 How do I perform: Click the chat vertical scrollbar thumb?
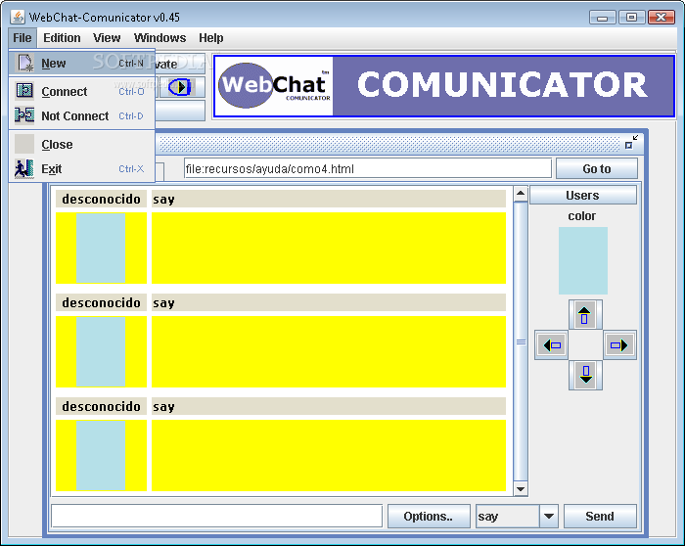521,341
